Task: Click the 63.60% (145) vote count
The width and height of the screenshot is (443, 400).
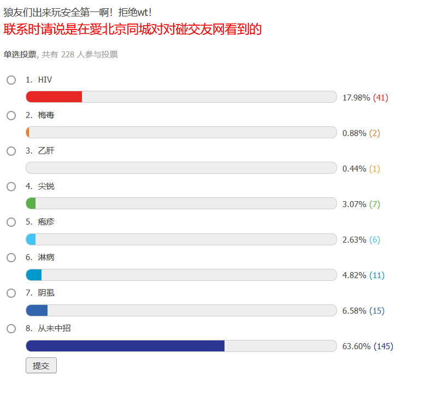Action: coord(368,346)
